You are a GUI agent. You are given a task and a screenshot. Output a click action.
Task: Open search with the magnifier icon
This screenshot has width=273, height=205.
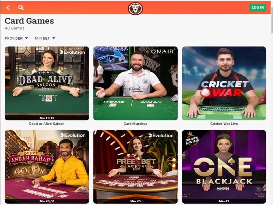(21, 8)
